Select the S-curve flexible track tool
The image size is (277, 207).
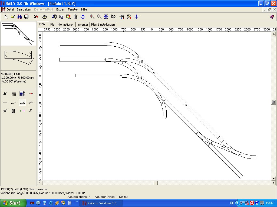coord(31,111)
